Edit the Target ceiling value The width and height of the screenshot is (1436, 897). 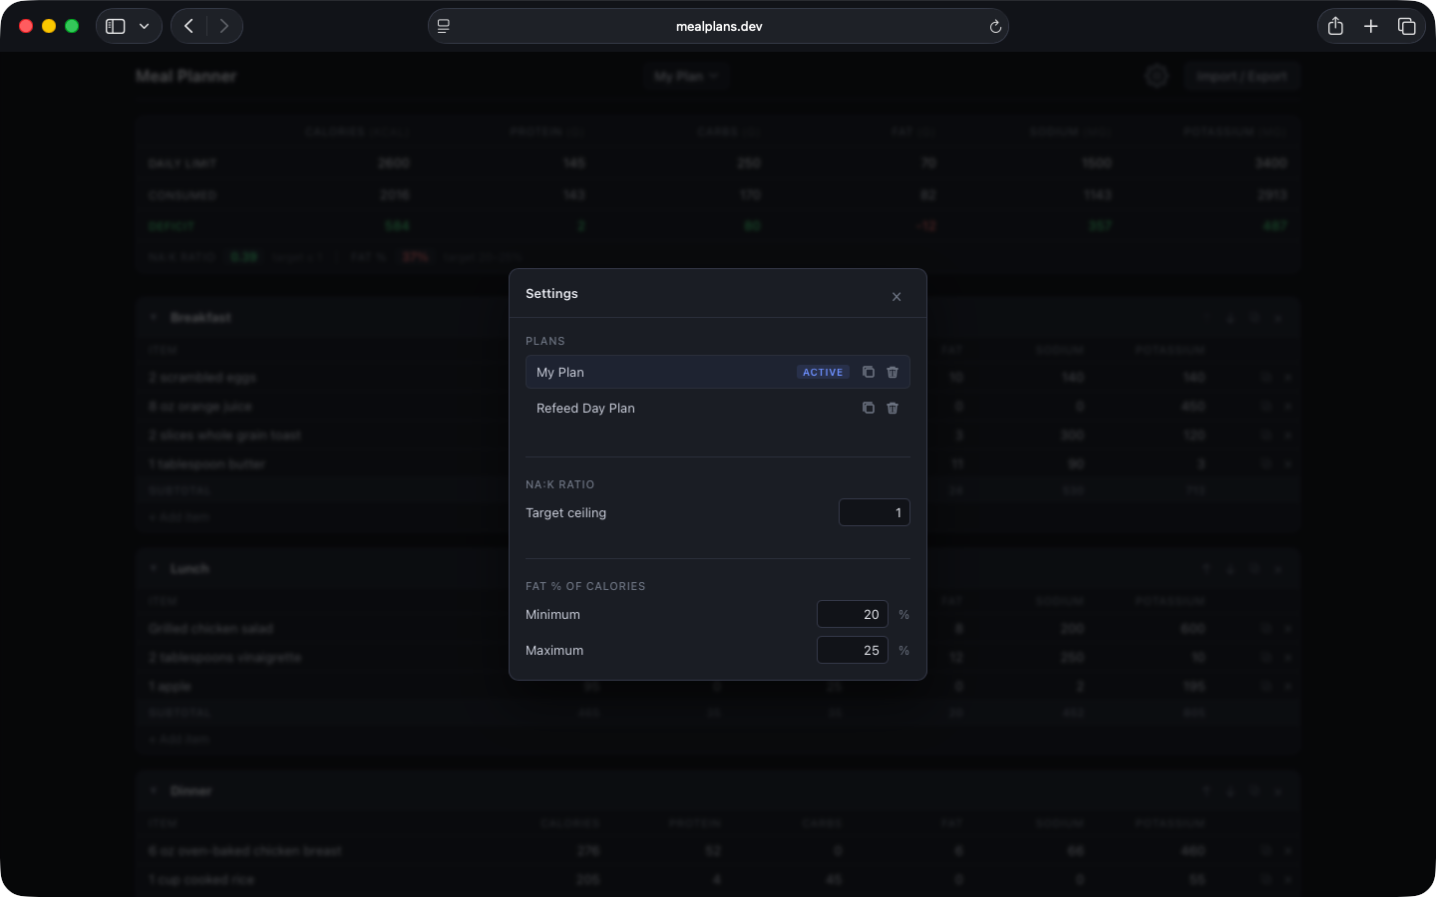[874, 512]
